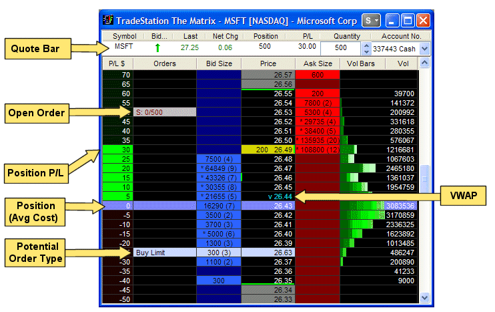This screenshot has width=495, height=312.
Task: Open the S symbol-link dropdown in title bar
Action: 371,21
